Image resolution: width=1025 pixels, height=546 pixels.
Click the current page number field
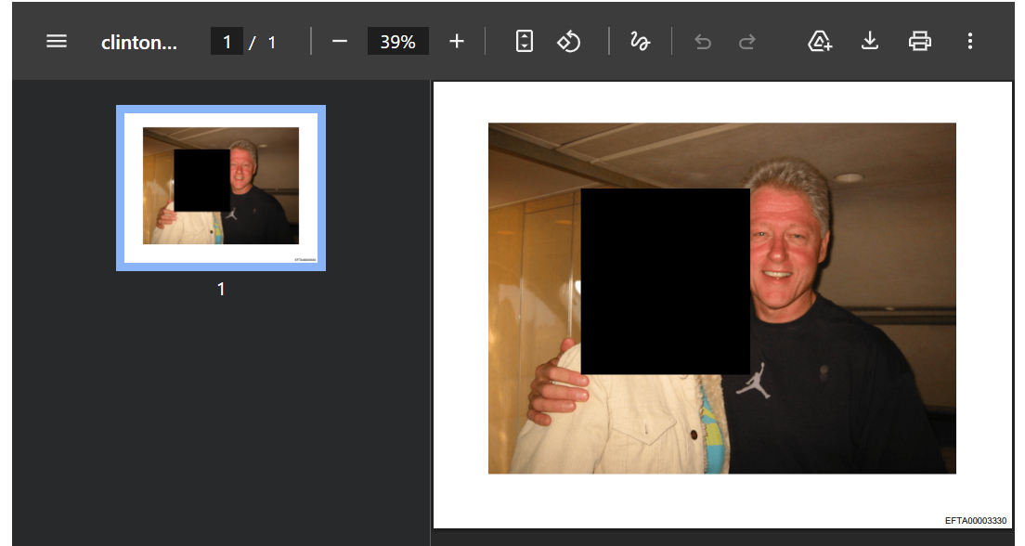pos(227,42)
